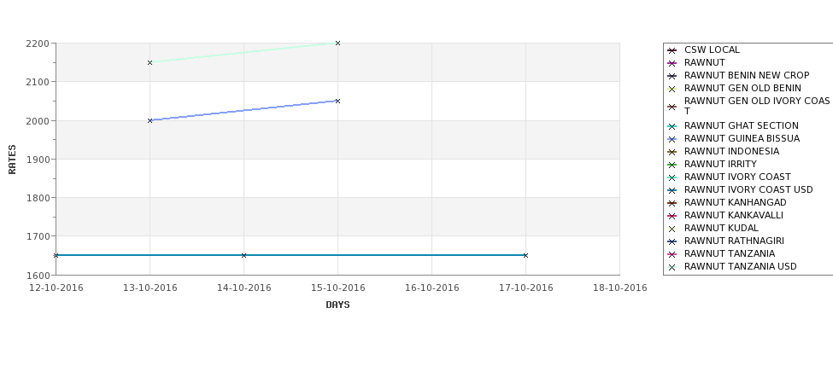Screen dimensions: 833x366
Task: Click the RAWNUT GUINEA BISSUA legend marker
Action: coord(672,139)
